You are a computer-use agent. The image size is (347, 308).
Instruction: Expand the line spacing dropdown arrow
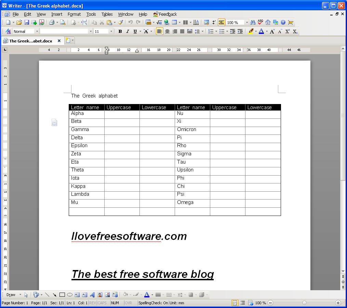tap(202, 31)
